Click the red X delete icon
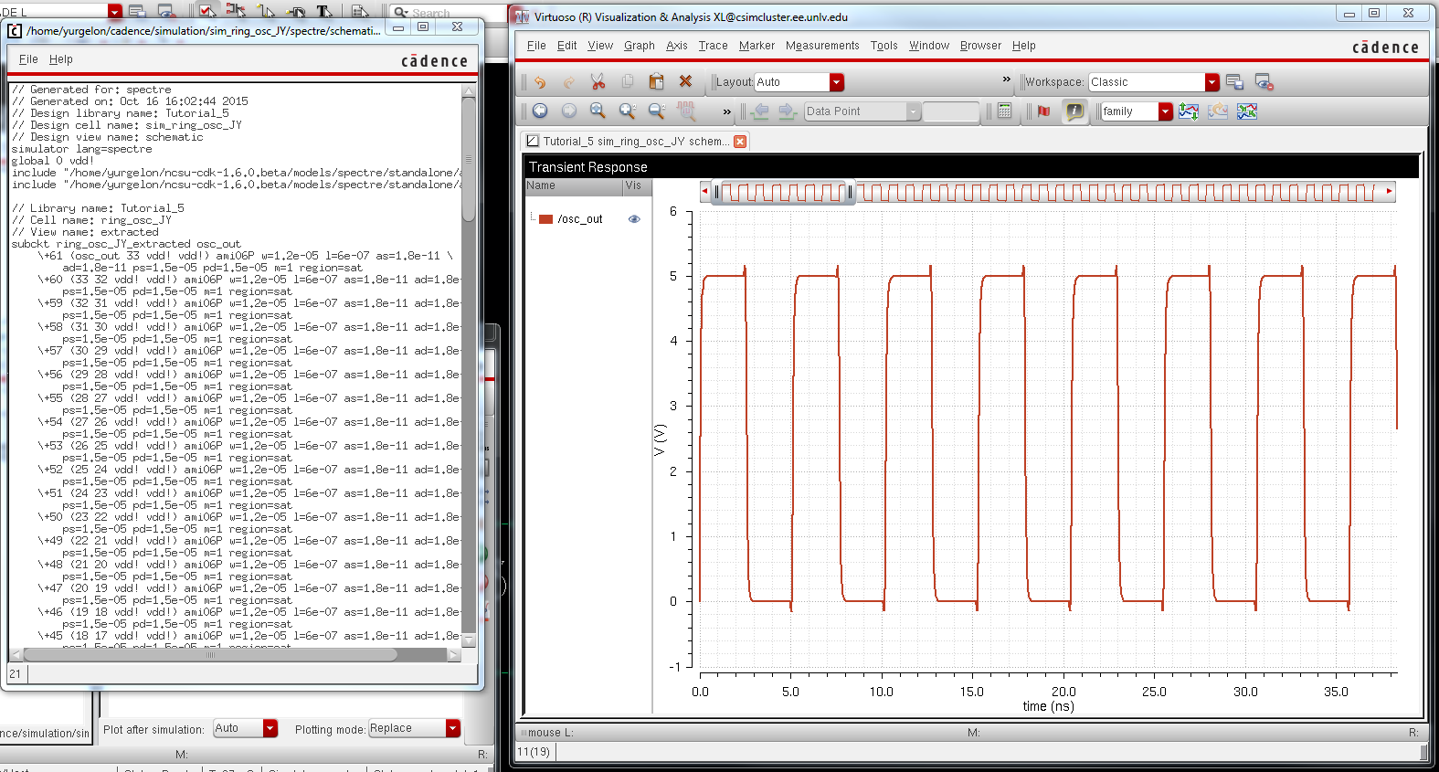This screenshot has width=1439, height=772. click(x=685, y=82)
